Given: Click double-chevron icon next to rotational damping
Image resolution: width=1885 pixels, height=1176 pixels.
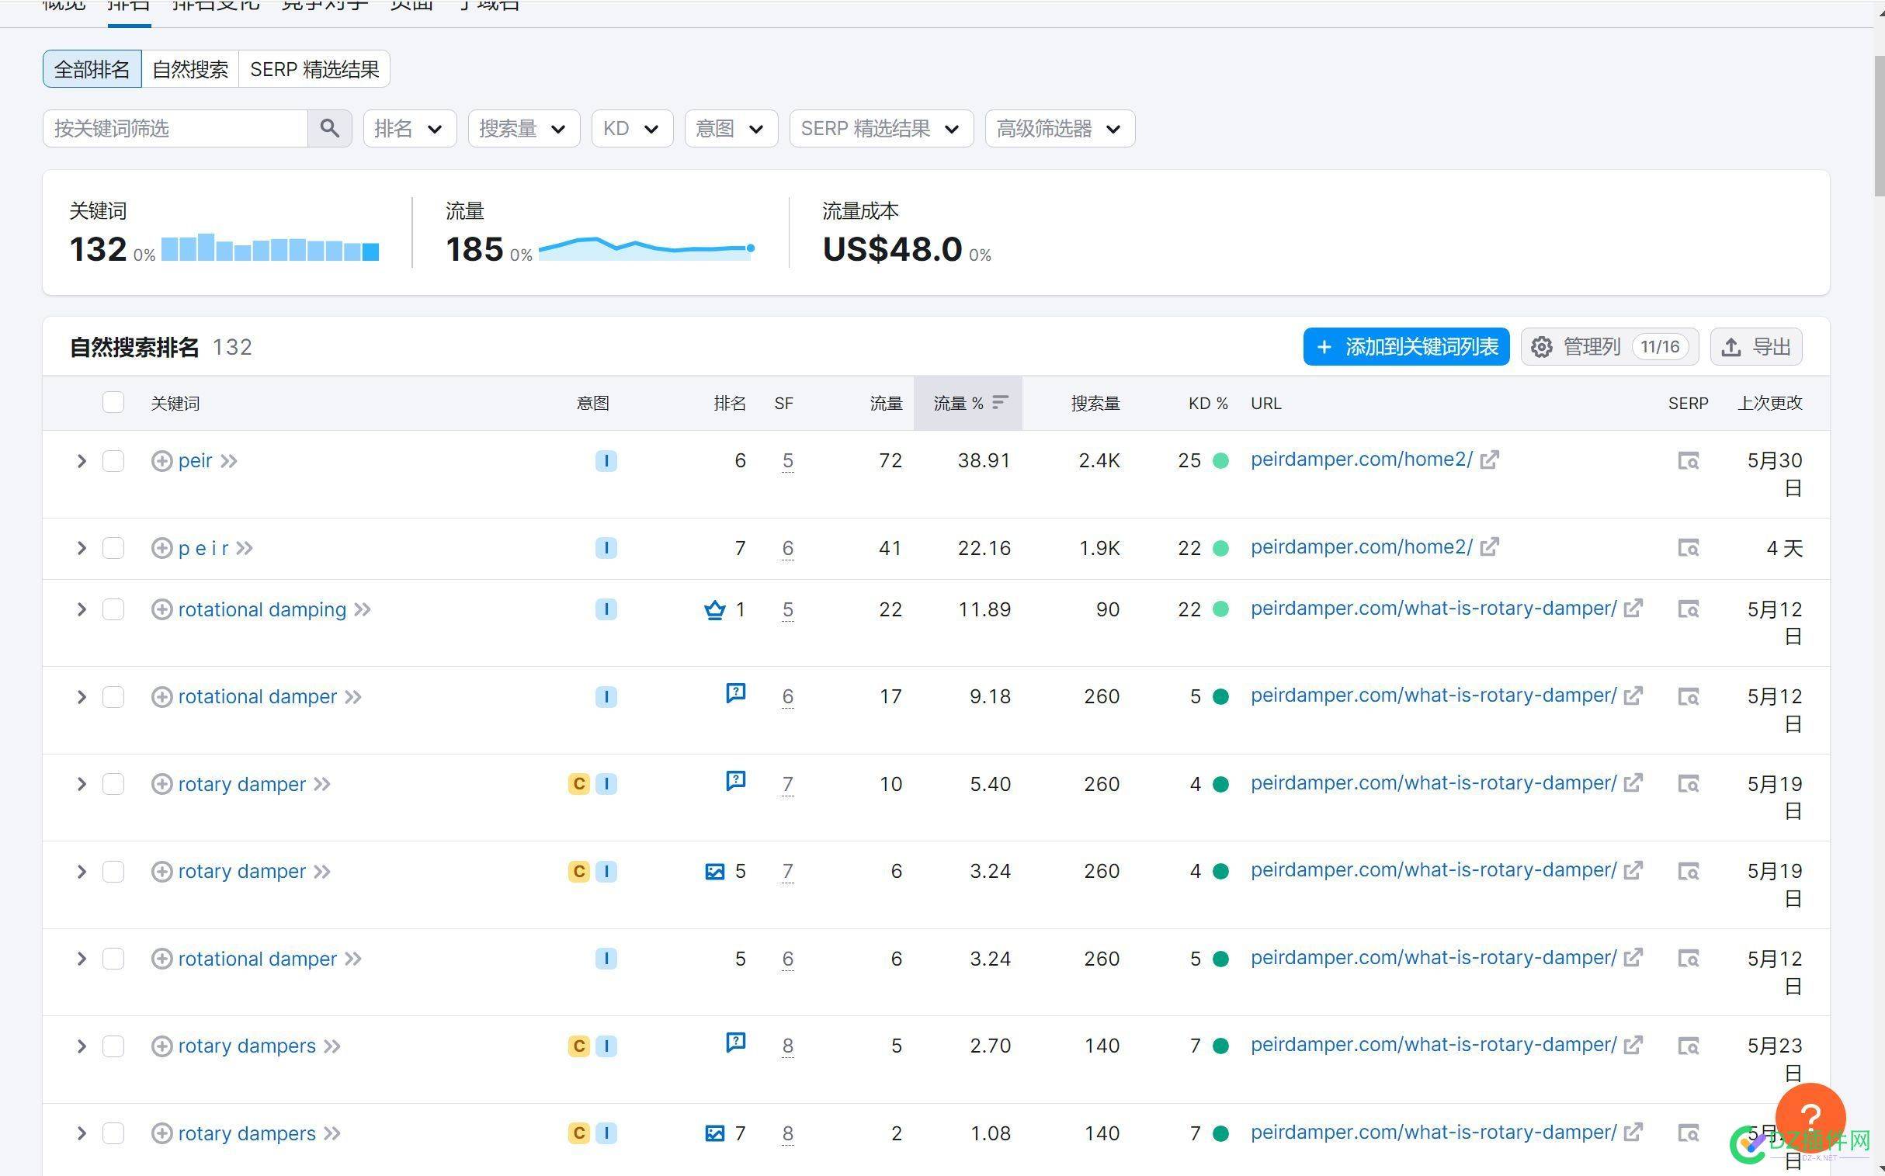Looking at the screenshot, I should pos(363,610).
